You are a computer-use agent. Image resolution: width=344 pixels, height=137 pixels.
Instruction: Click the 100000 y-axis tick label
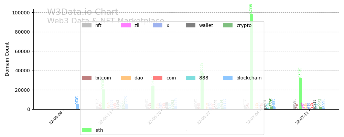pos(21,13)
